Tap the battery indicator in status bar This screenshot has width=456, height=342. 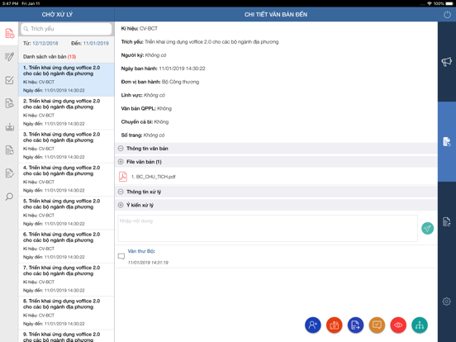click(449, 3)
